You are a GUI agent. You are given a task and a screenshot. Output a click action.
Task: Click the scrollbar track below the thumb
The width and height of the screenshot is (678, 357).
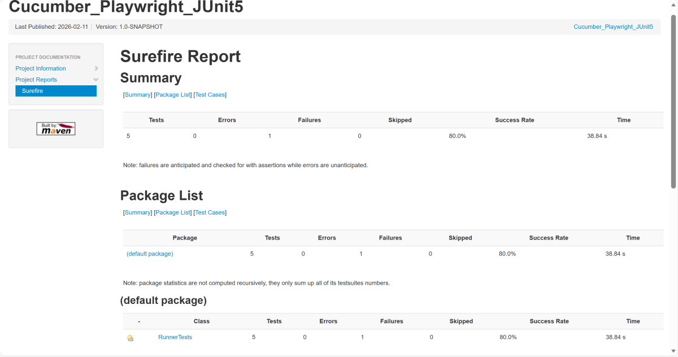[673, 271]
